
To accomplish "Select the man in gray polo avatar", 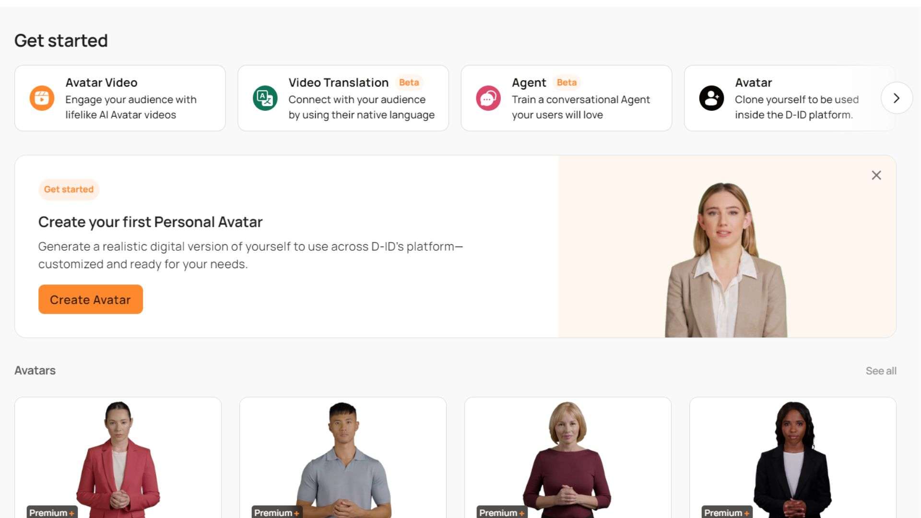I will point(343,458).
